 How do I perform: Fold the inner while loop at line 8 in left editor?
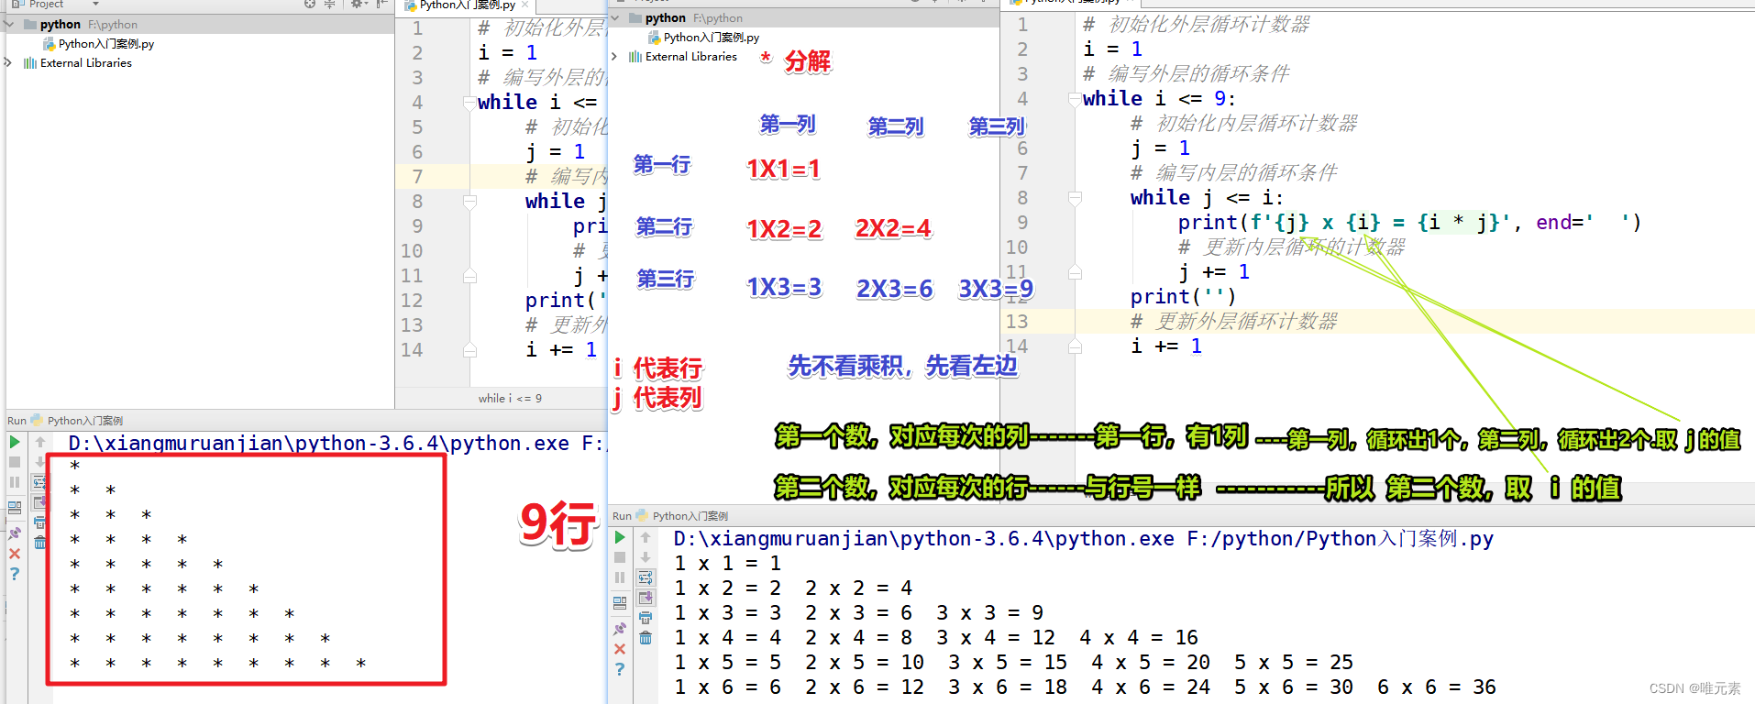coord(469,201)
